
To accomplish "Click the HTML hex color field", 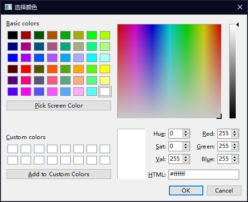I will (x=204, y=175).
